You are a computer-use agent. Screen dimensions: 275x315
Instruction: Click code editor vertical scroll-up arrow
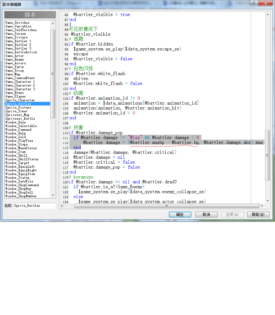coord(267,14)
